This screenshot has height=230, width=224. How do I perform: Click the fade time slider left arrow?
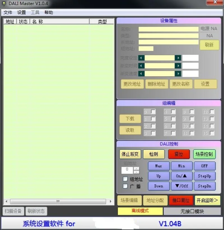pyautogui.click(x=141, y=66)
